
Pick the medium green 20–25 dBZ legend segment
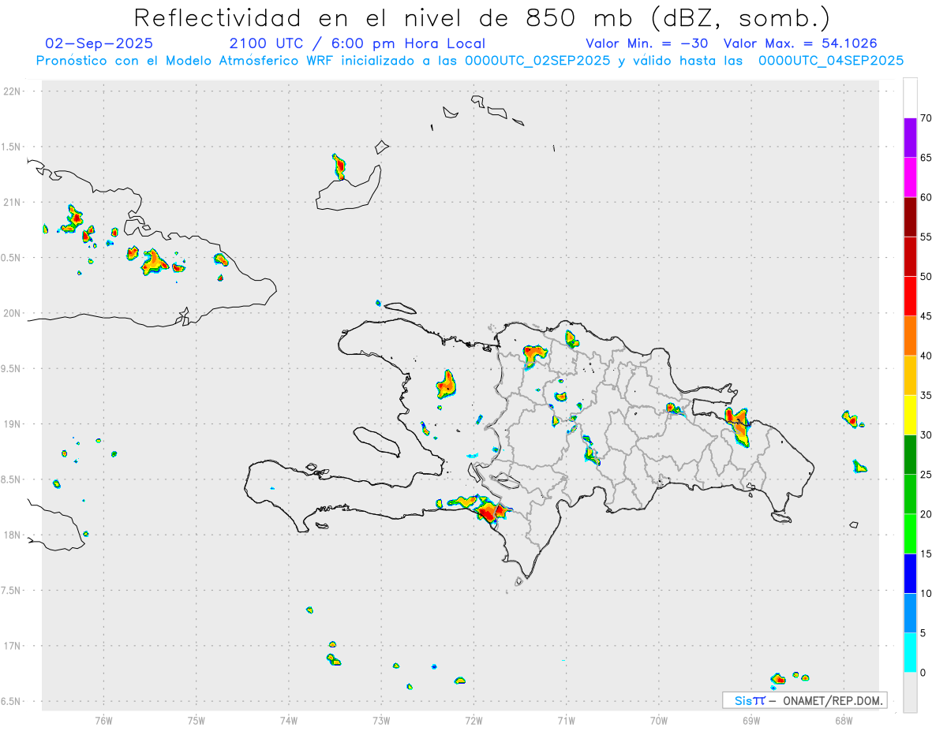coord(910,494)
